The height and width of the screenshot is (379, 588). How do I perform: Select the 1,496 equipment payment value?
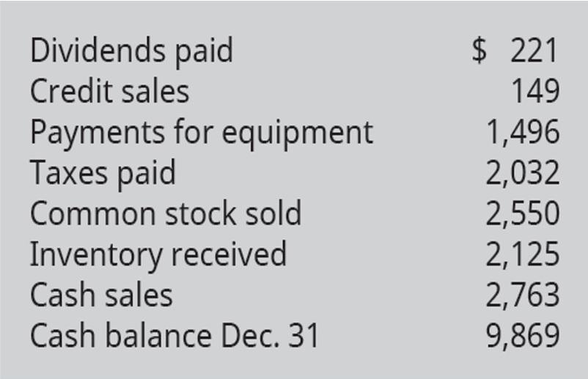click(523, 132)
